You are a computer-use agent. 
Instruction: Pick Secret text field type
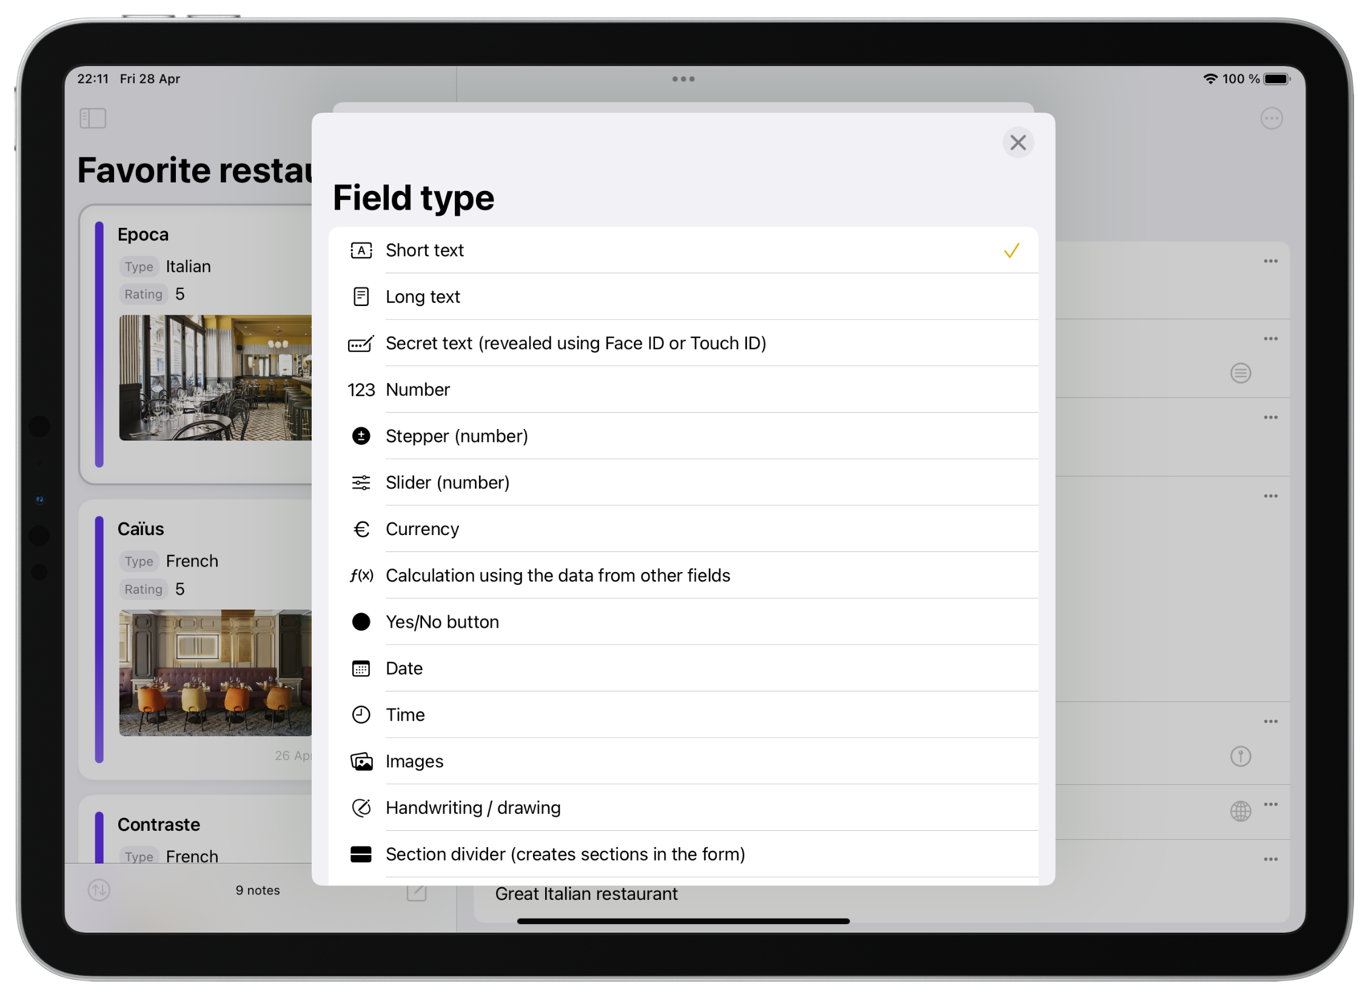click(x=683, y=344)
